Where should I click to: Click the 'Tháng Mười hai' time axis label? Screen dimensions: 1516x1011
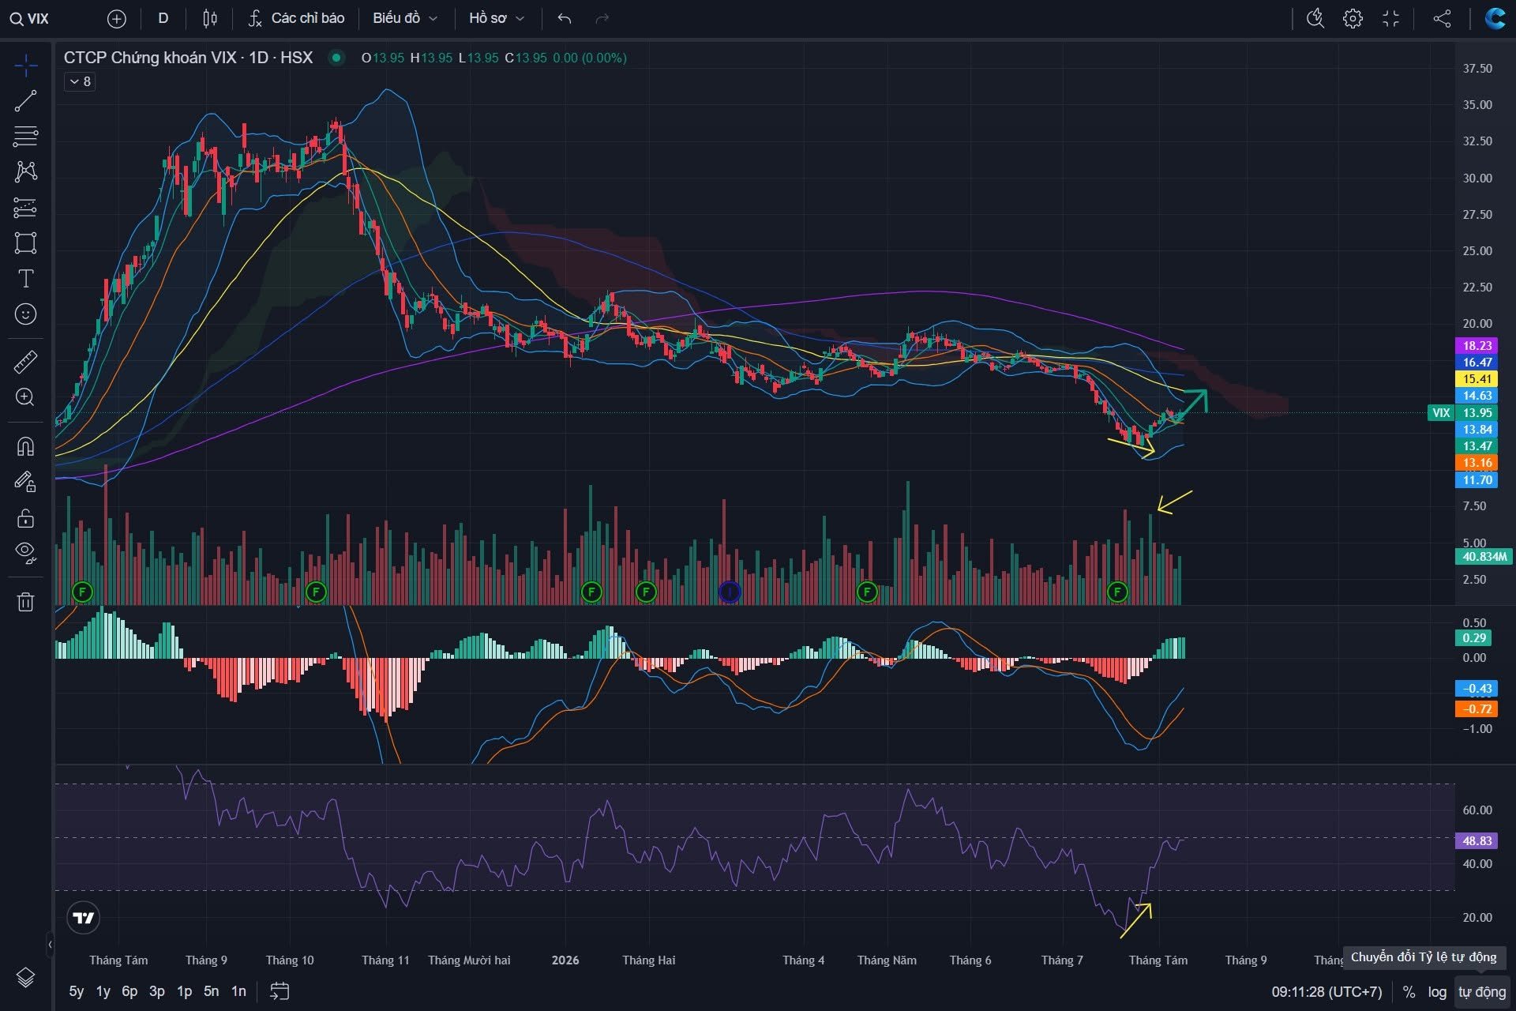pyautogui.click(x=469, y=960)
